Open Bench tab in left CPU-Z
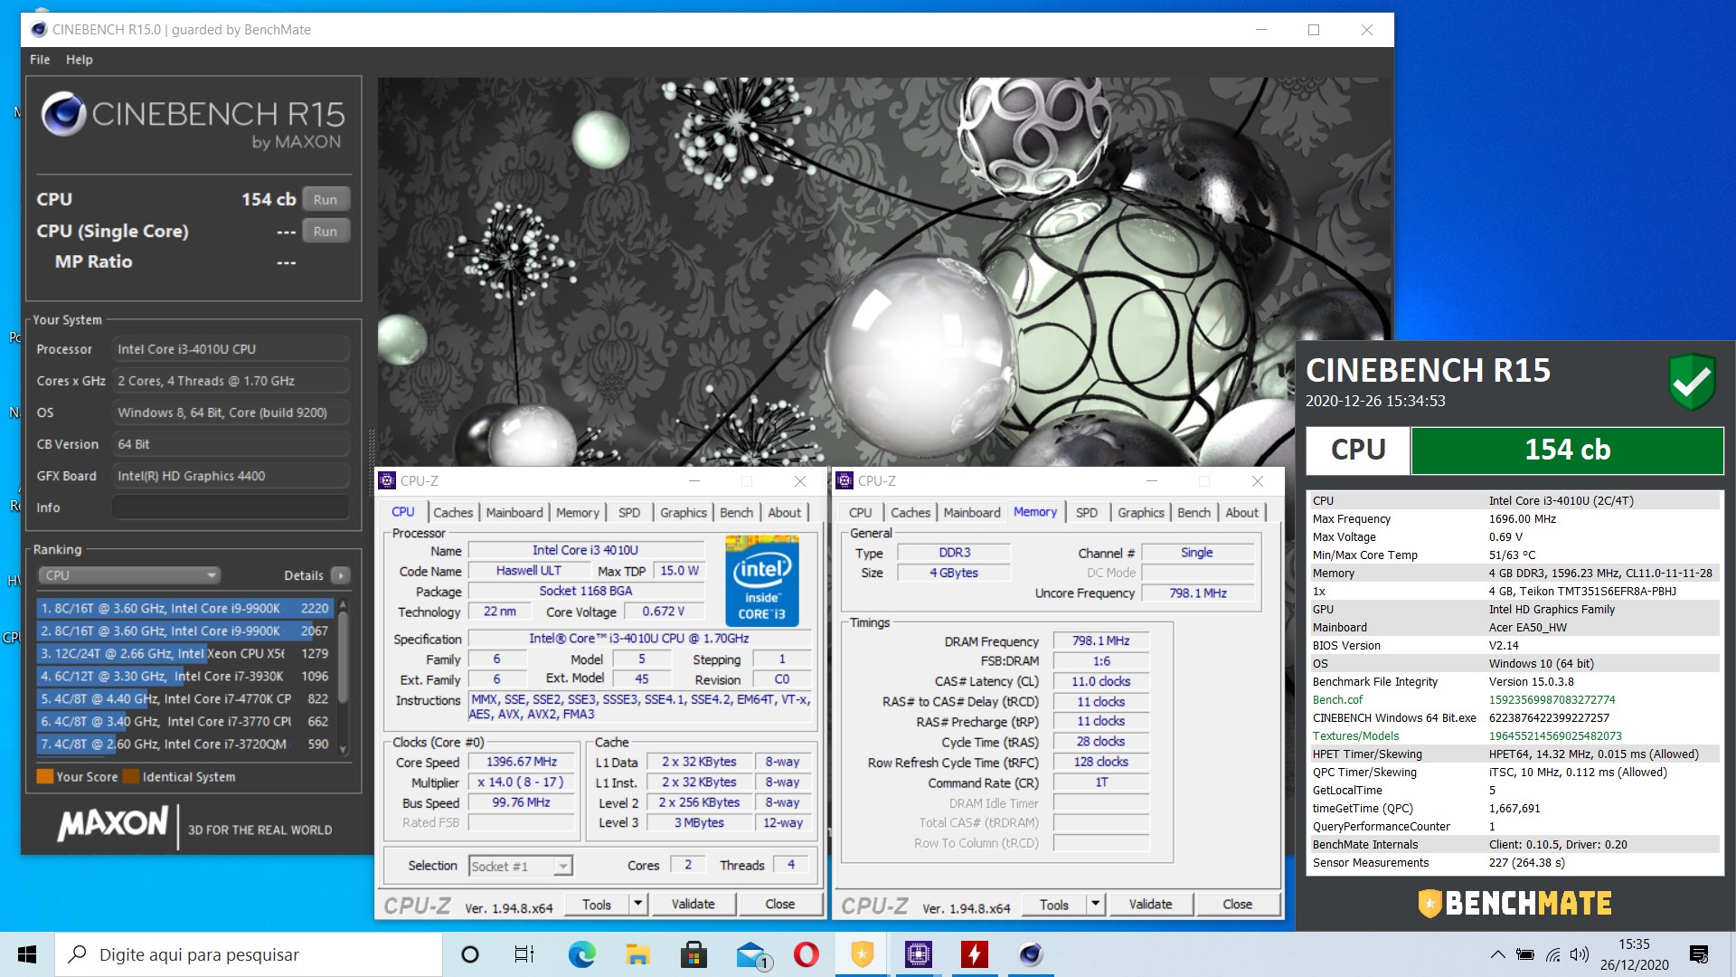Image resolution: width=1736 pixels, height=977 pixels. point(736,512)
